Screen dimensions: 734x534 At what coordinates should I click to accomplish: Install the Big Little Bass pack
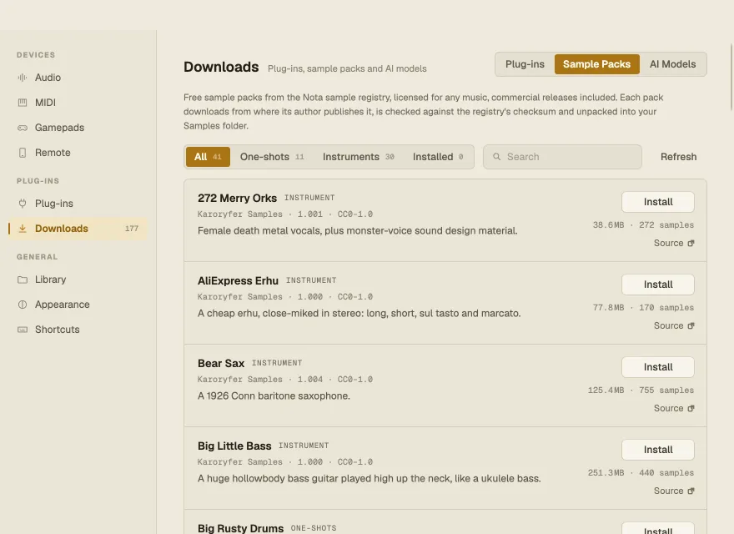(x=658, y=450)
